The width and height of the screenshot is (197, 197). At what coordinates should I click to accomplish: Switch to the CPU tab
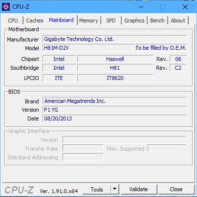pos(13,20)
